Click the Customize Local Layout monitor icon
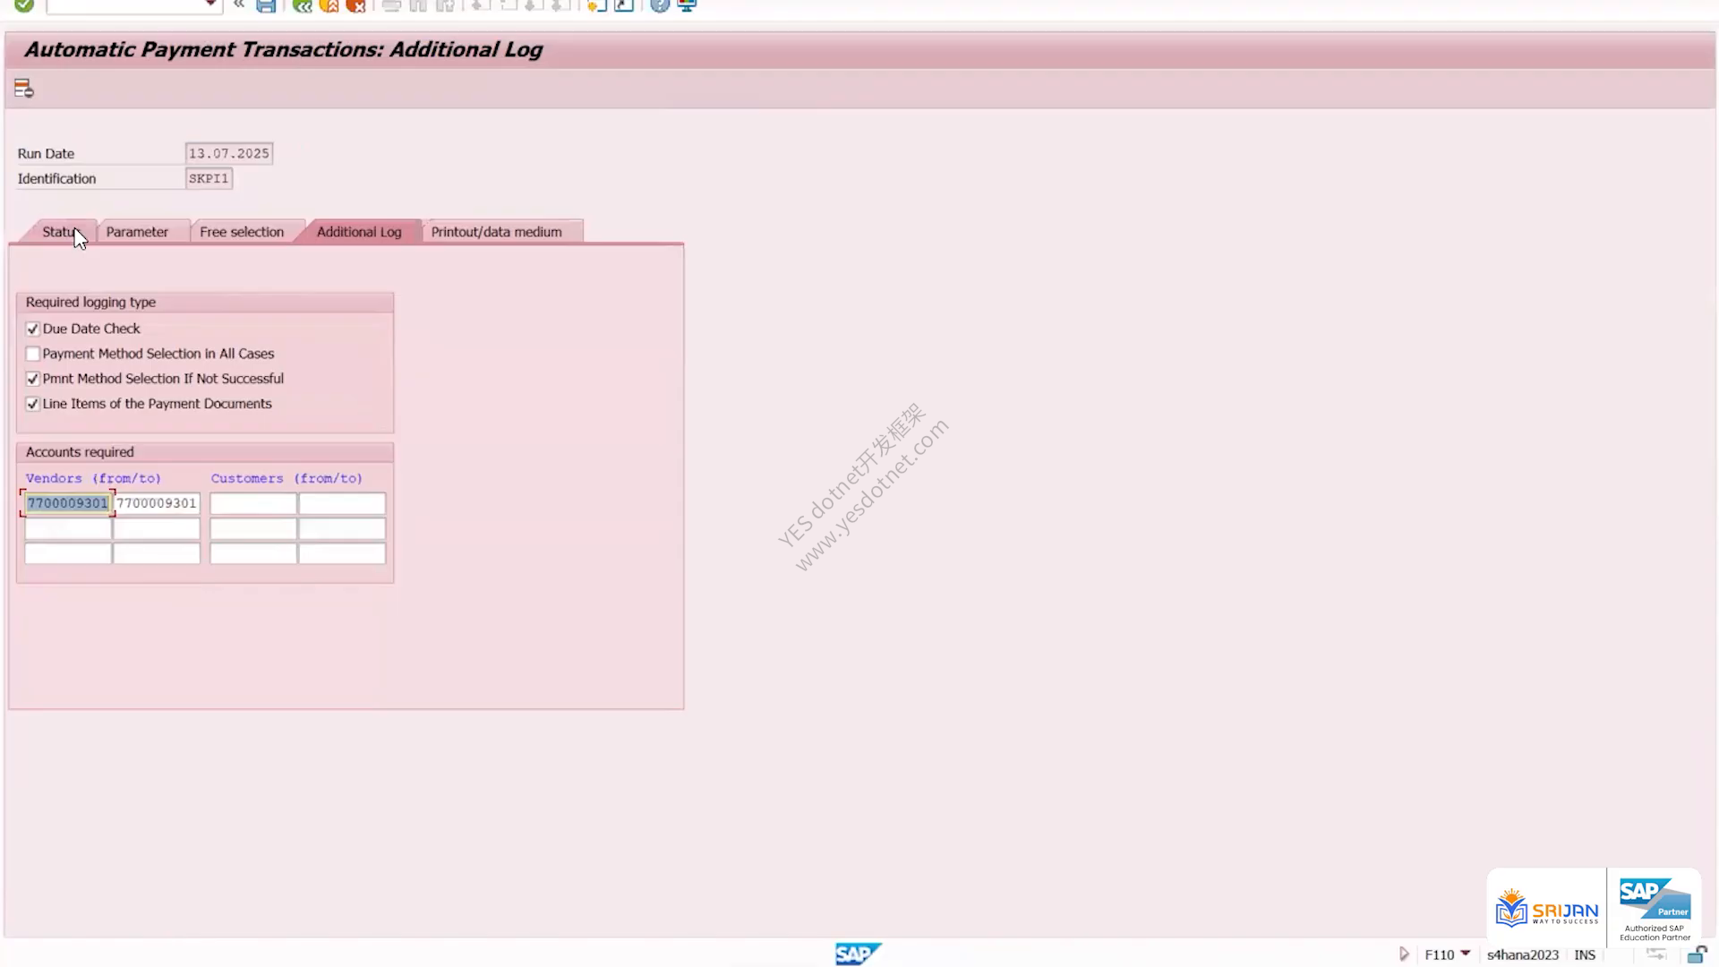 click(x=688, y=5)
